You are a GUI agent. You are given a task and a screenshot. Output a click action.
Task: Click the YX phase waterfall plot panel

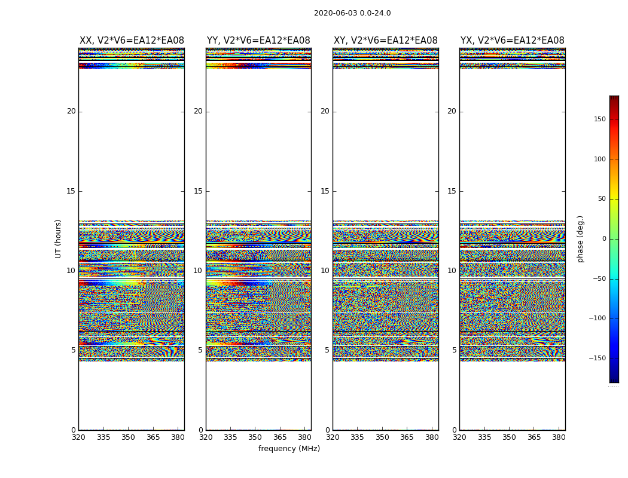tap(512, 239)
